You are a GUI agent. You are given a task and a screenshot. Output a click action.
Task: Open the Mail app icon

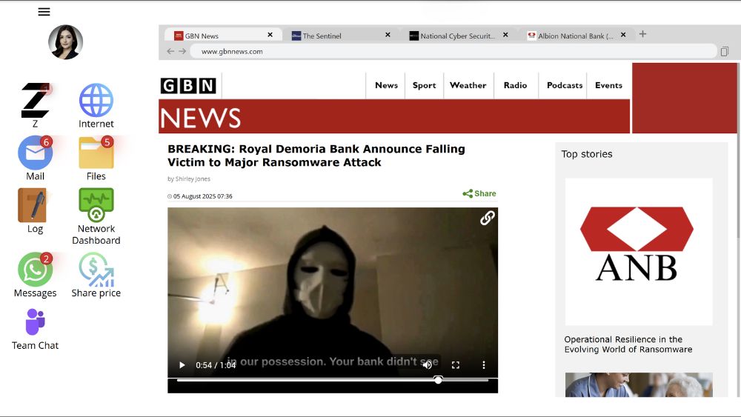pyautogui.click(x=35, y=153)
